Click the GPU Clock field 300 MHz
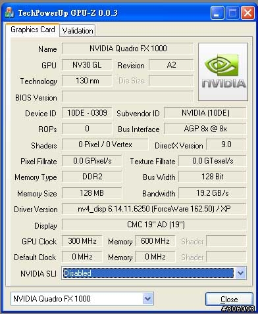 (x=82, y=241)
